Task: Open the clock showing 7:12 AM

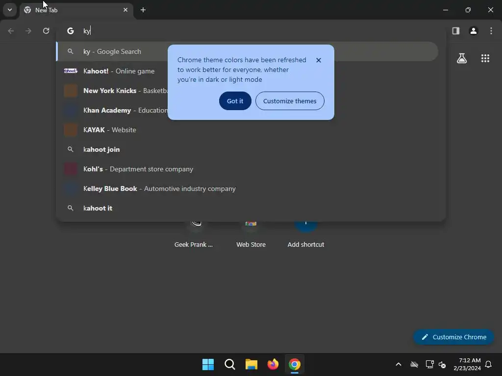Action: [x=467, y=364]
